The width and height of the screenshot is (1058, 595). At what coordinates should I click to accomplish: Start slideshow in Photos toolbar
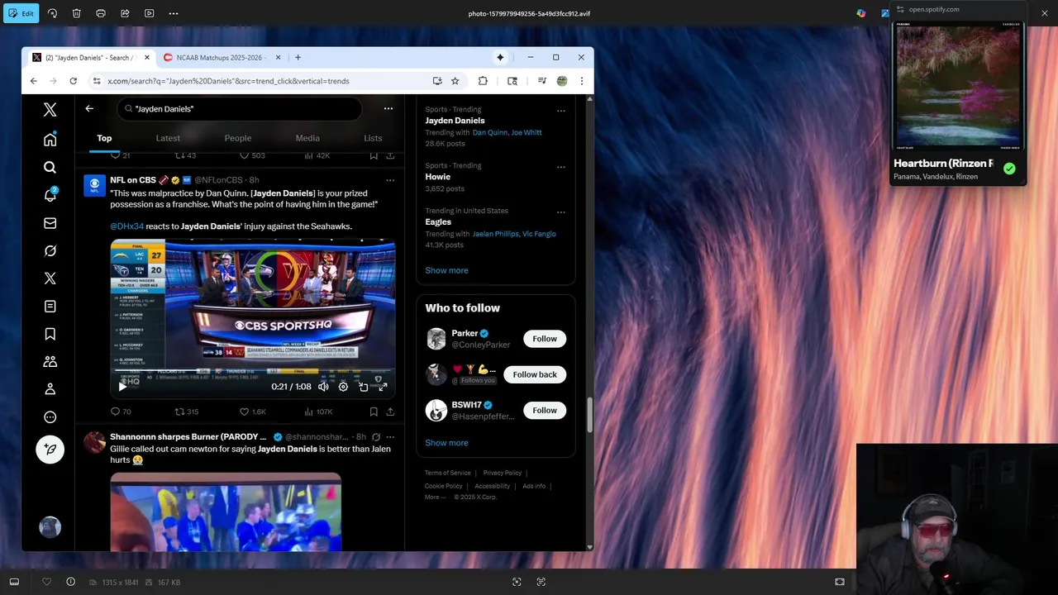(x=150, y=13)
